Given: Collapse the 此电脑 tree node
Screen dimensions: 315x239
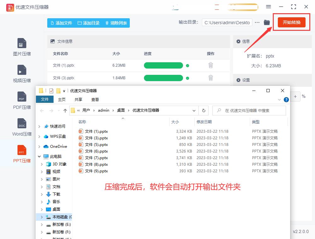Looking at the screenshot, I should pos(39,156).
